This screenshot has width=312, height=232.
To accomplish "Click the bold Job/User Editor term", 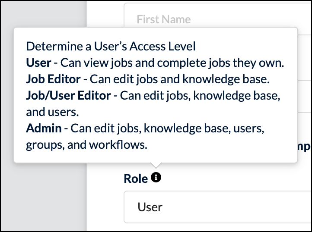I will pyautogui.click(x=68, y=96).
